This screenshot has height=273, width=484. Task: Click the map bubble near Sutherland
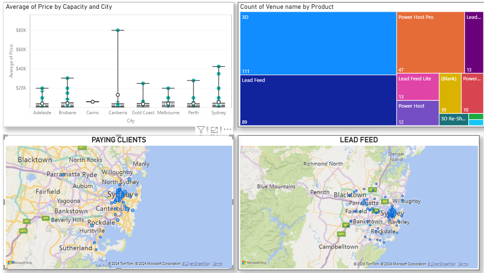click(96, 250)
